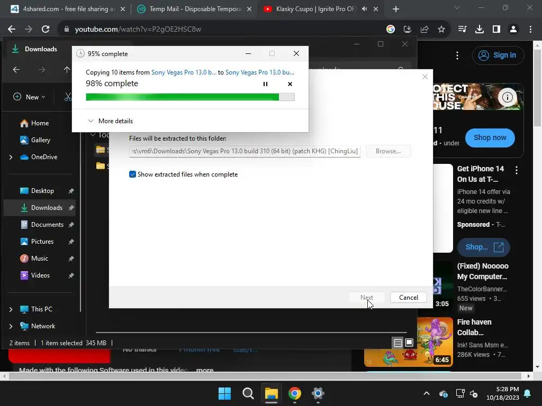Open taskbar Search
Viewport: 542px width, 406px height.
pos(248,393)
